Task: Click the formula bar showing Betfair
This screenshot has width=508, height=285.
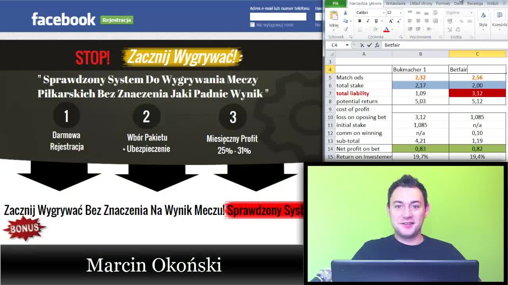Action: 444,45
